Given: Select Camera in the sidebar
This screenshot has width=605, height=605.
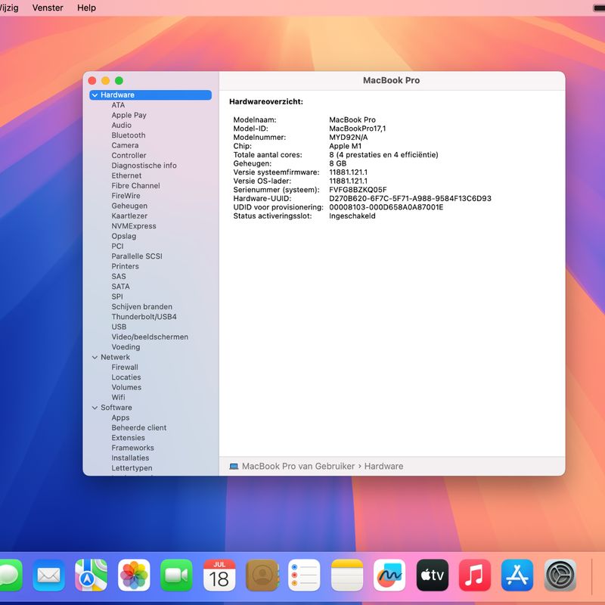Looking at the screenshot, I should pyautogui.click(x=125, y=145).
